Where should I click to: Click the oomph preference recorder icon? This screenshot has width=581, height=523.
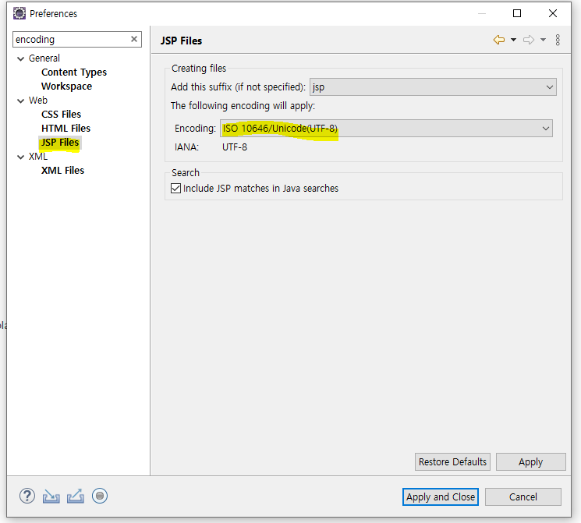click(x=100, y=496)
